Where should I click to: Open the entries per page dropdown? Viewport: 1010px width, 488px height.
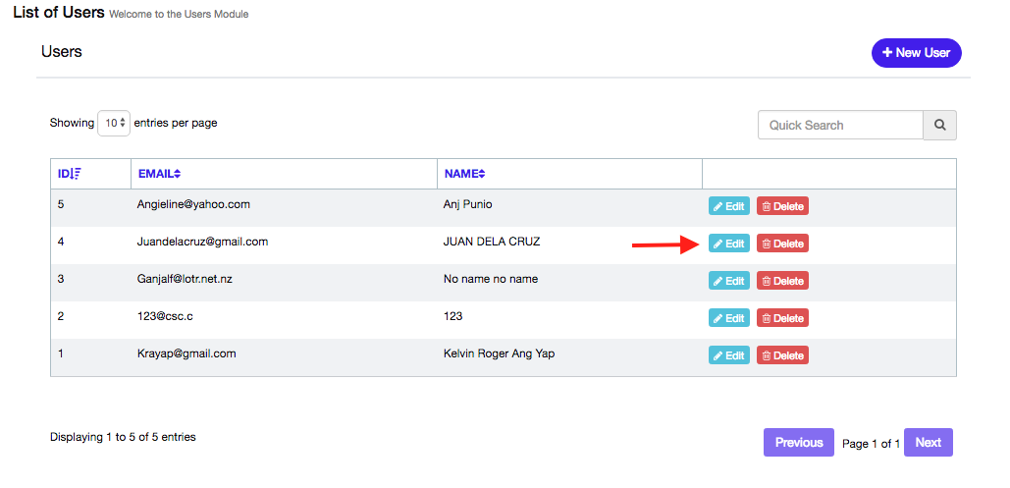(114, 124)
